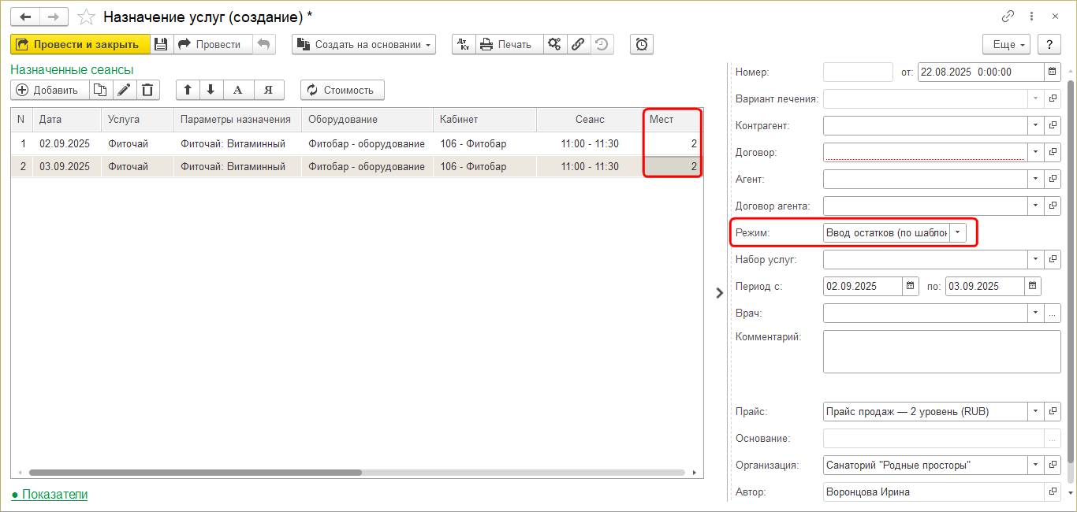1077x512 pixels.
Task: Recalculate with Стоимость button
Action: [342, 90]
